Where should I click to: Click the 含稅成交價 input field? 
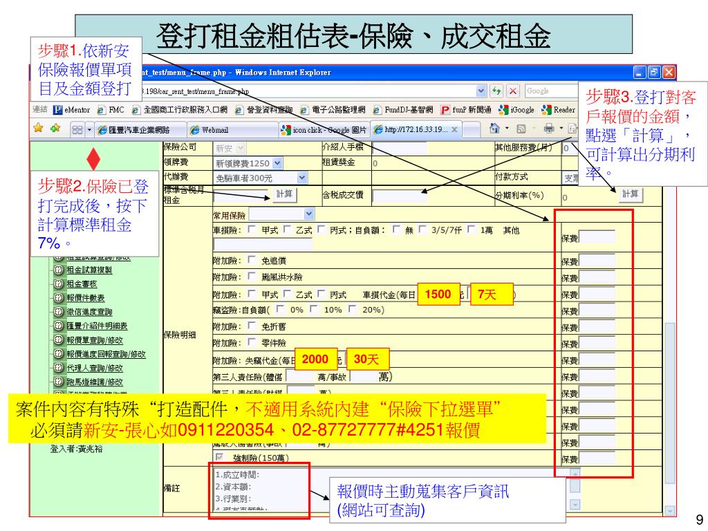tap(400, 196)
